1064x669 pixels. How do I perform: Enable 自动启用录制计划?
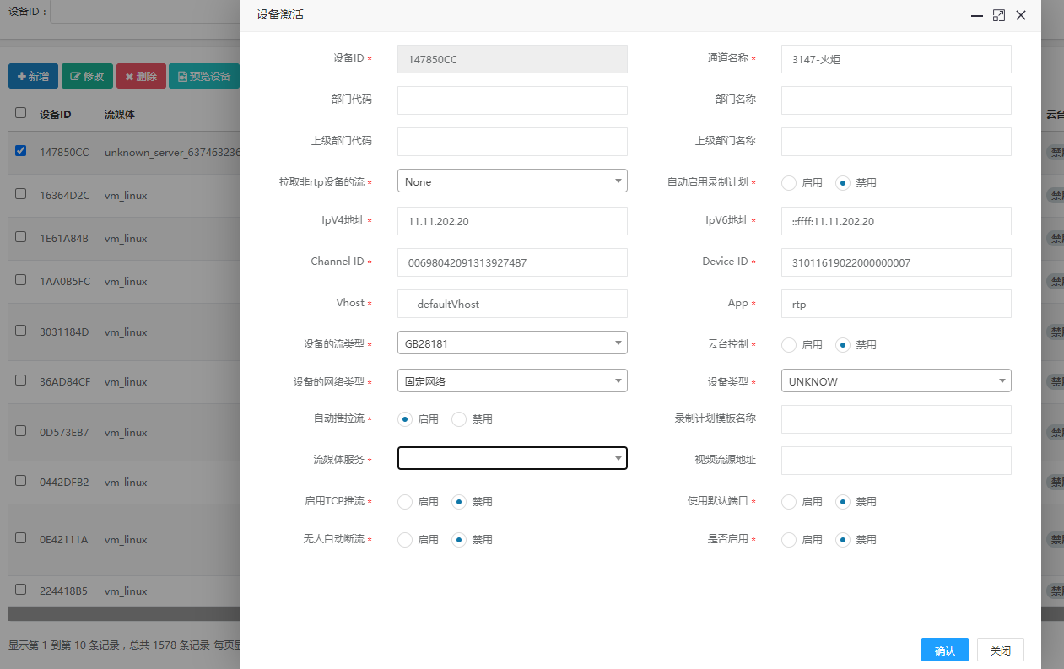coord(789,182)
